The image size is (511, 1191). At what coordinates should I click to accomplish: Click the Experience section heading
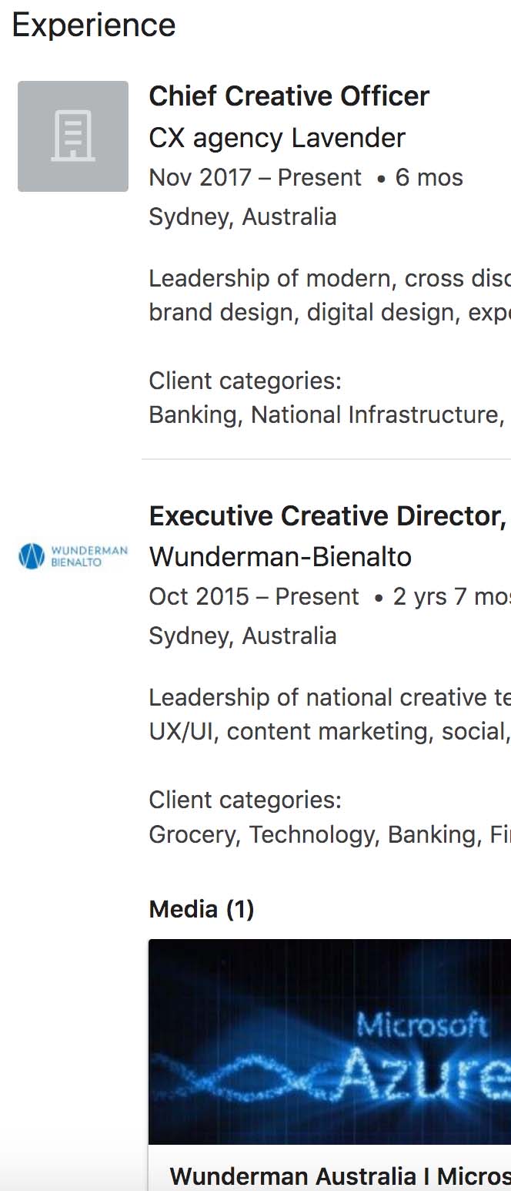point(94,25)
